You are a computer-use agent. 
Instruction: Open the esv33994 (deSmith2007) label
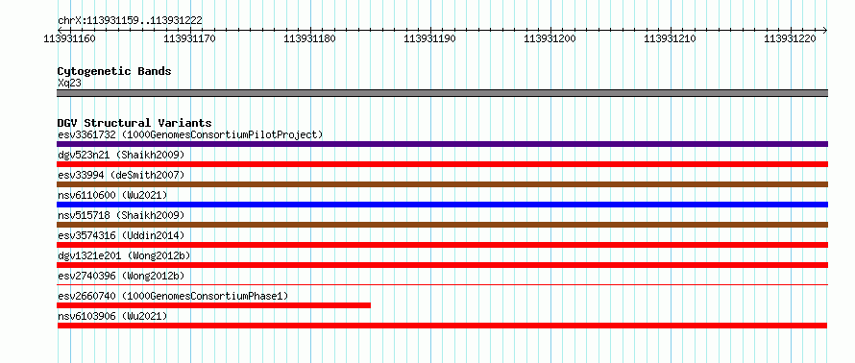[x=121, y=175]
